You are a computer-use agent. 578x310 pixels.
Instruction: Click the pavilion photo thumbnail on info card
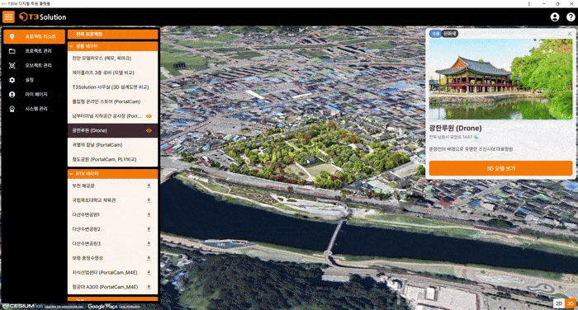(500, 79)
